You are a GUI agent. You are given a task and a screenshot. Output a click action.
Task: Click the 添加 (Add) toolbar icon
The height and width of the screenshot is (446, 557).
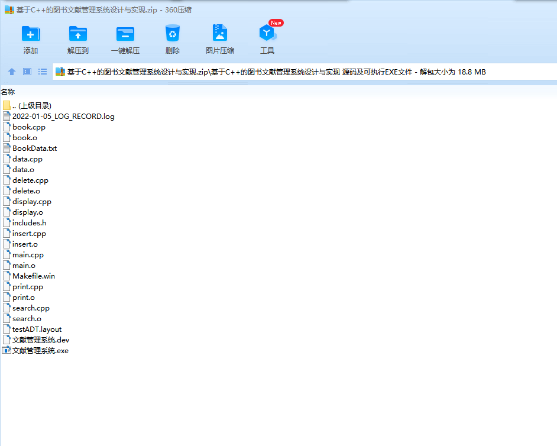click(31, 34)
